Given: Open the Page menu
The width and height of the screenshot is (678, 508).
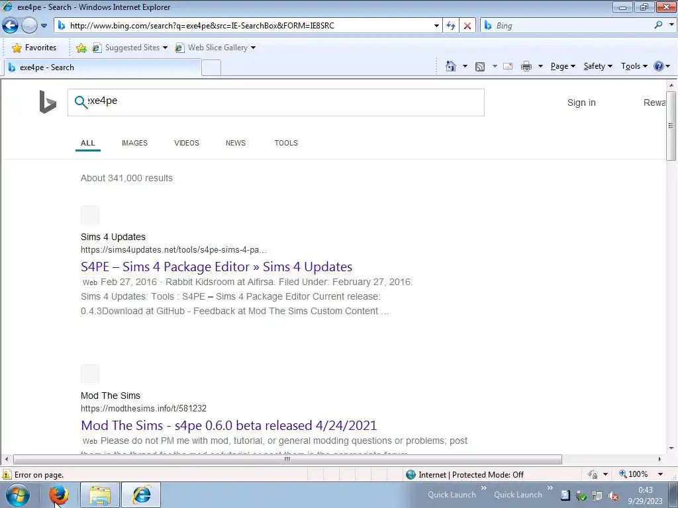Looking at the screenshot, I should (563, 66).
